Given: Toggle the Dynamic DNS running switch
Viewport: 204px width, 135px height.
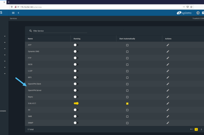Looking at the screenshot, I should (x=76, y=52).
